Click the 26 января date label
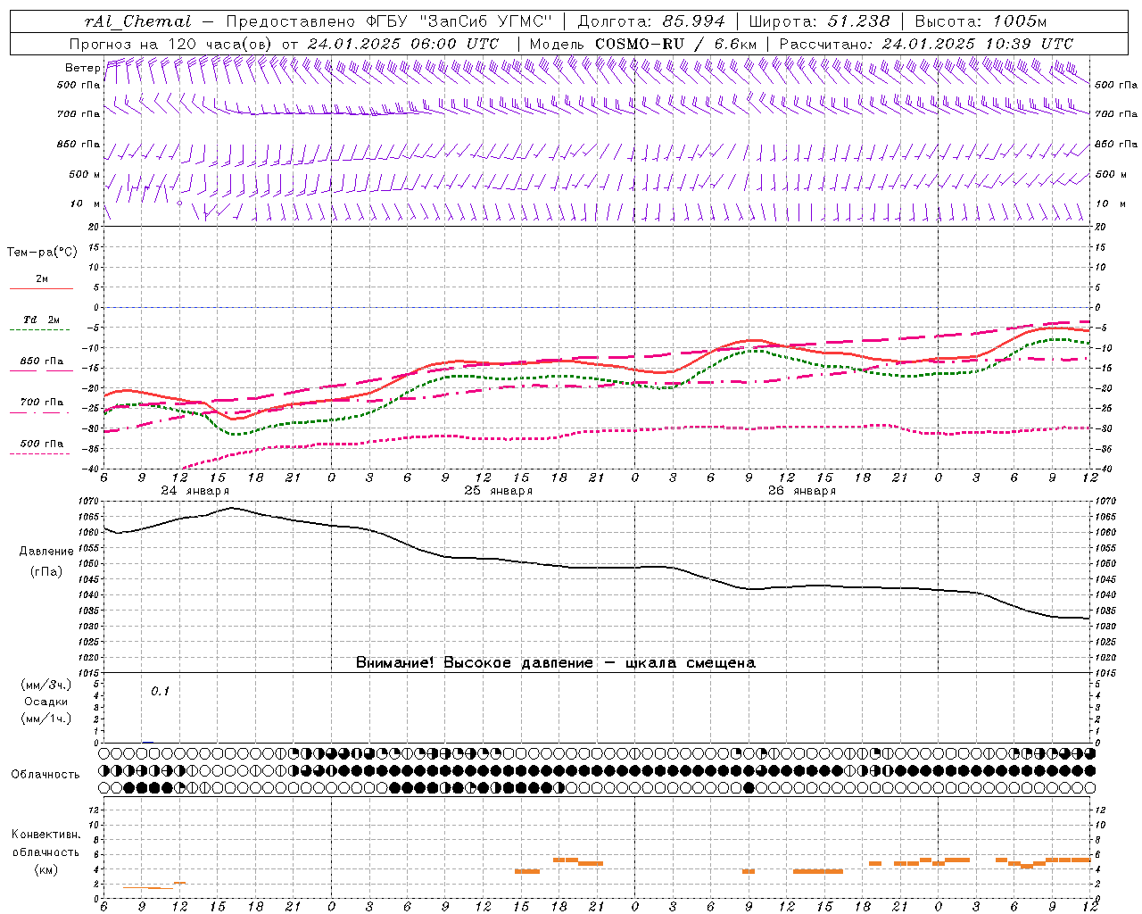1142x914 pixels. click(801, 491)
